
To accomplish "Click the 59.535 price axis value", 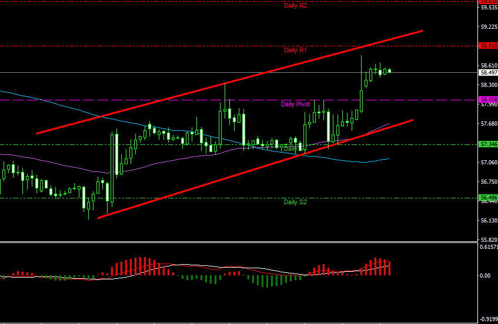I will click(489, 8).
